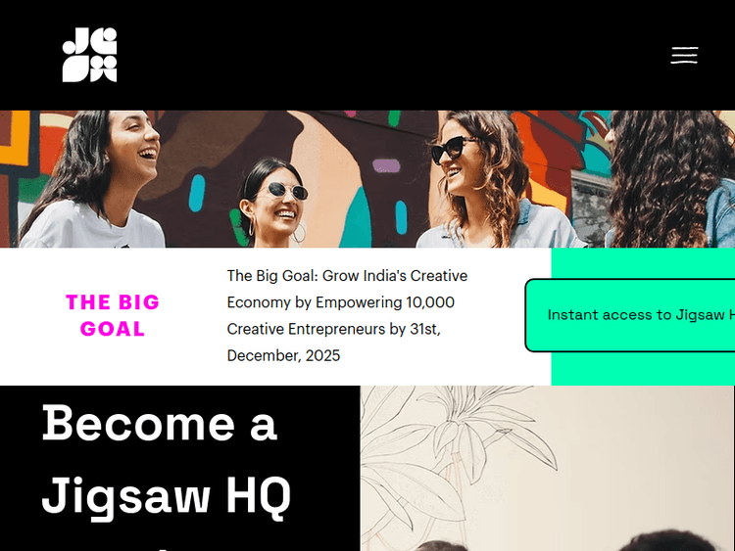Click curly-haired woman in denim jacket
This screenshot has width=735, height=551.
670,180
